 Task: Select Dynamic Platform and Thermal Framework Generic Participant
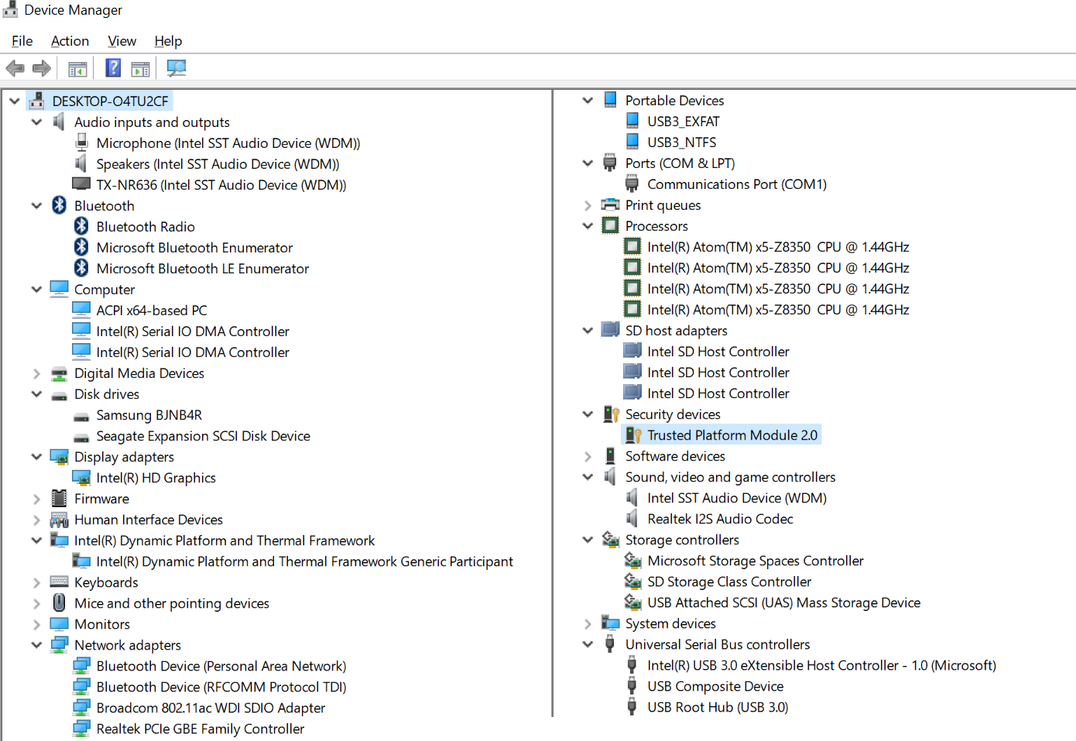pyautogui.click(x=304, y=561)
